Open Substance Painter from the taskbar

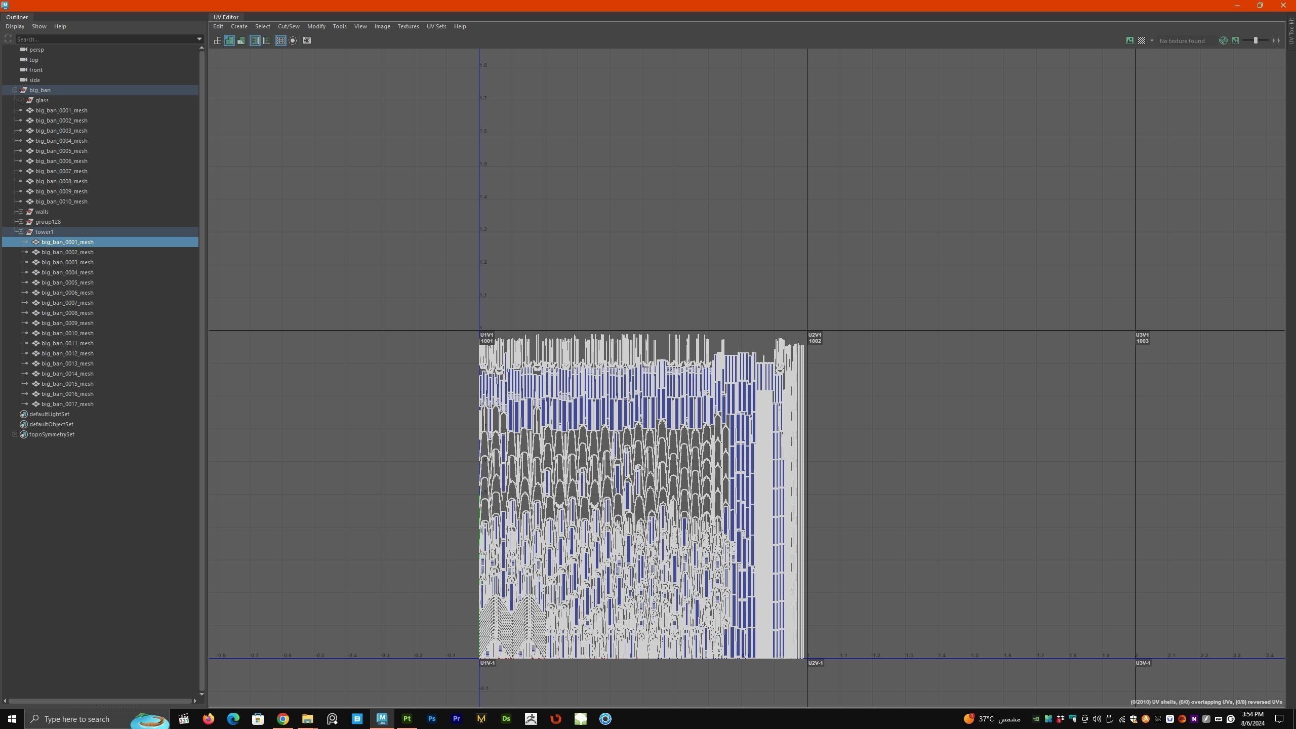(407, 719)
